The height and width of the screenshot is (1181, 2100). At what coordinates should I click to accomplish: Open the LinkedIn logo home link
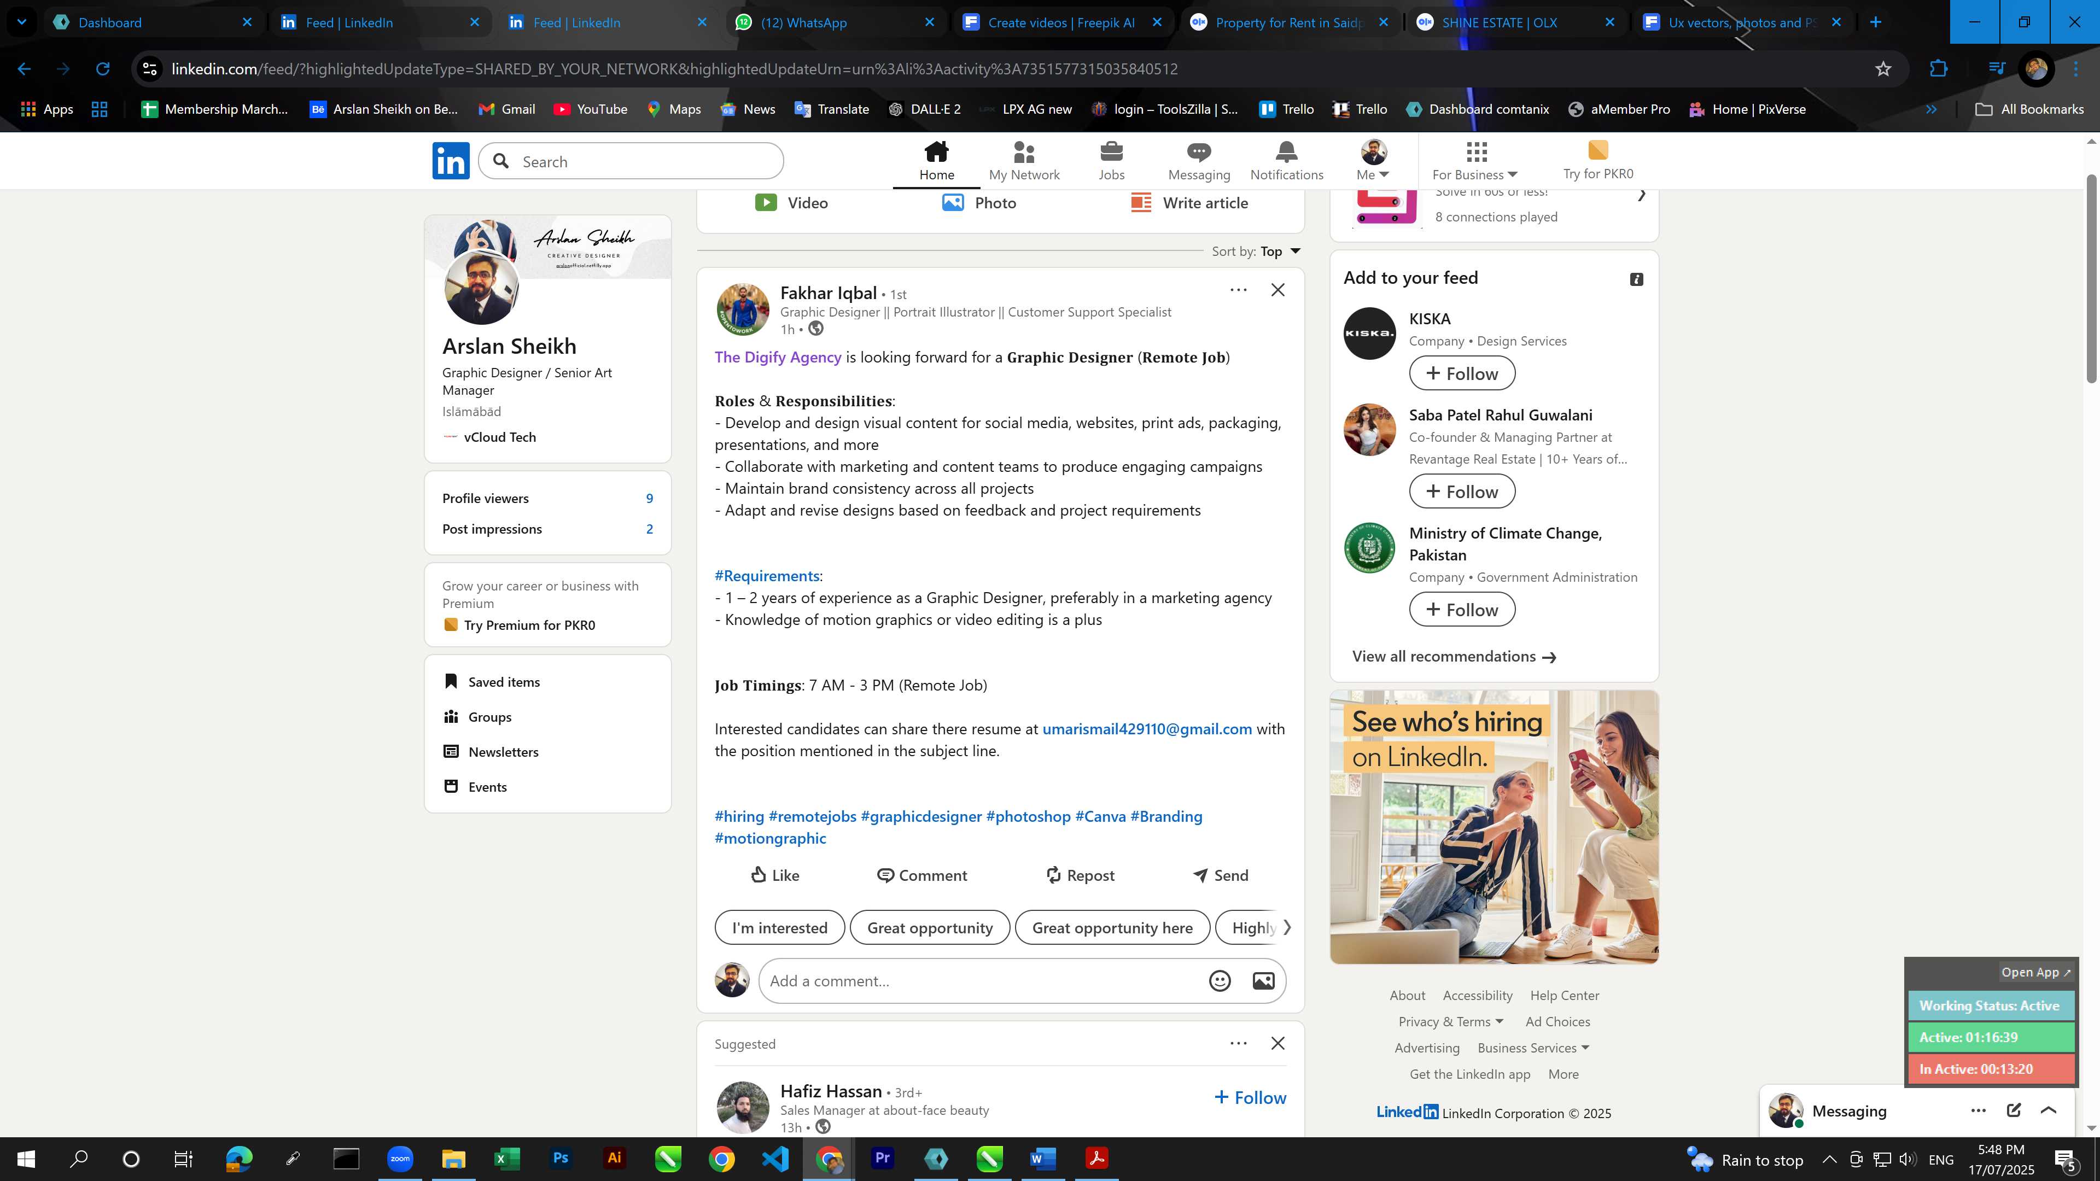451,161
